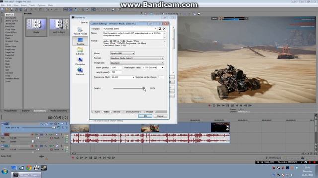Solo the video track

(x=66, y=124)
